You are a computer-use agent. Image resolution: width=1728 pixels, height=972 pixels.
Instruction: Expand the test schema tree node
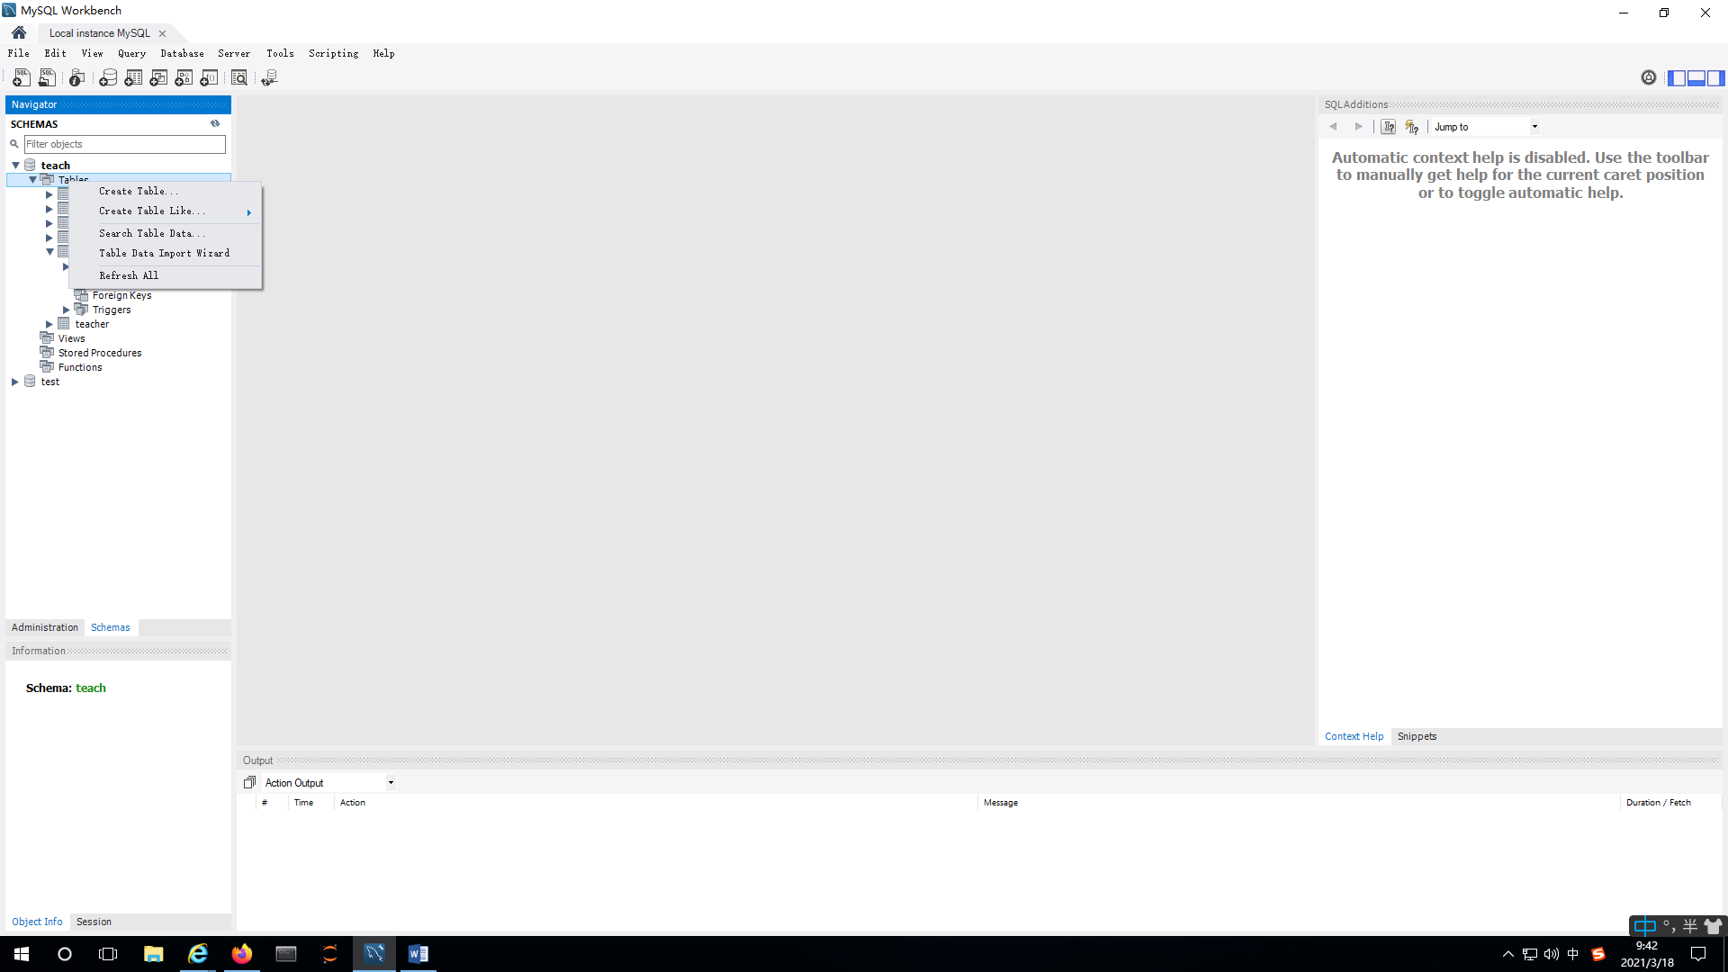(x=15, y=382)
